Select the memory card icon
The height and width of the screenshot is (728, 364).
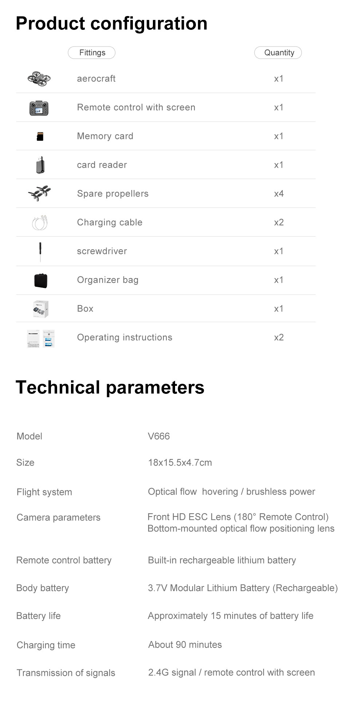coord(40,136)
